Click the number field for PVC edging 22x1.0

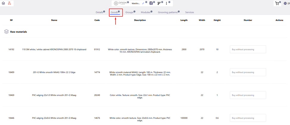248,95
